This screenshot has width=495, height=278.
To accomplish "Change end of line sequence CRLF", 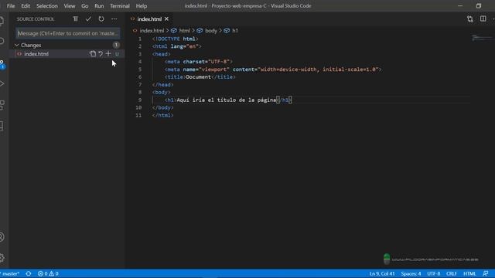I will point(452,273).
